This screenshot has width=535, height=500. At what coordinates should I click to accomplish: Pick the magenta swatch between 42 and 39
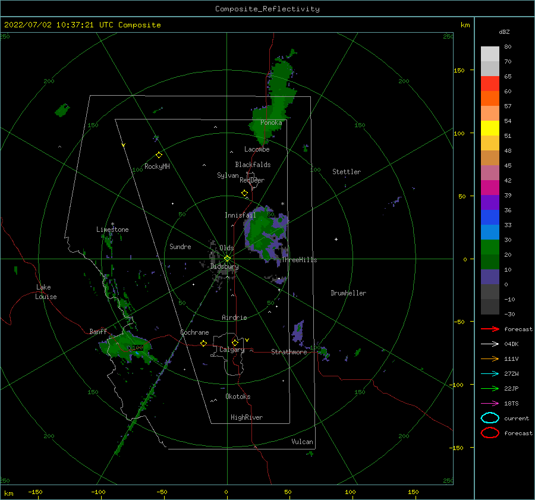click(490, 188)
